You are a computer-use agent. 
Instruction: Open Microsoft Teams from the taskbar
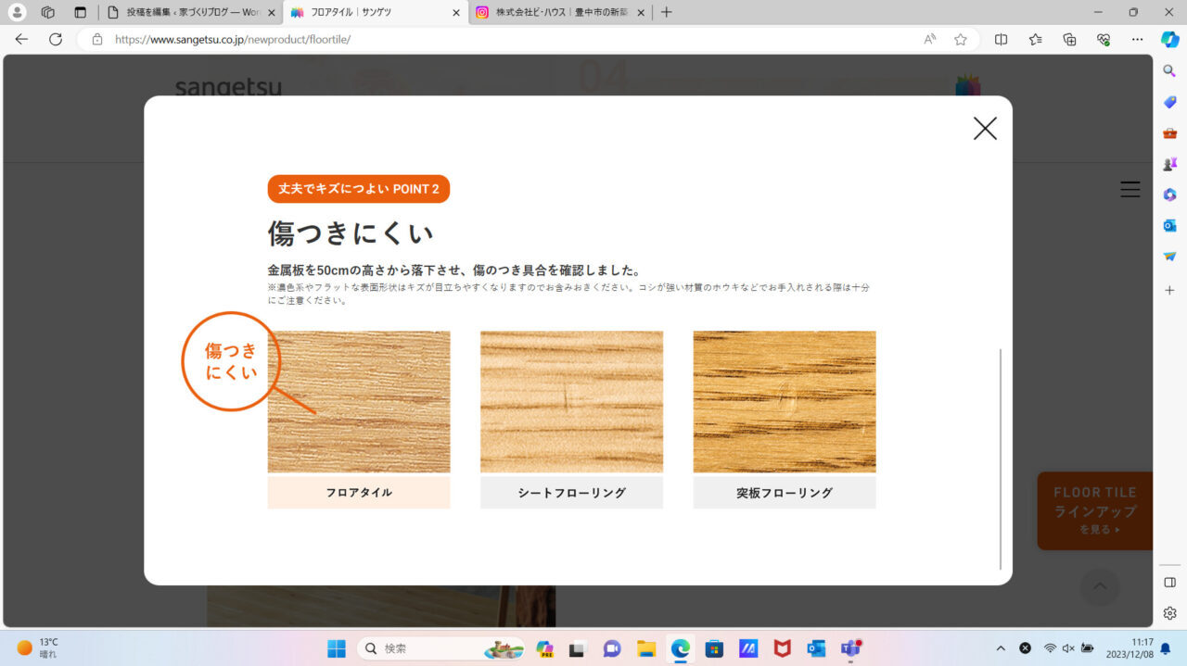pyautogui.click(x=850, y=648)
